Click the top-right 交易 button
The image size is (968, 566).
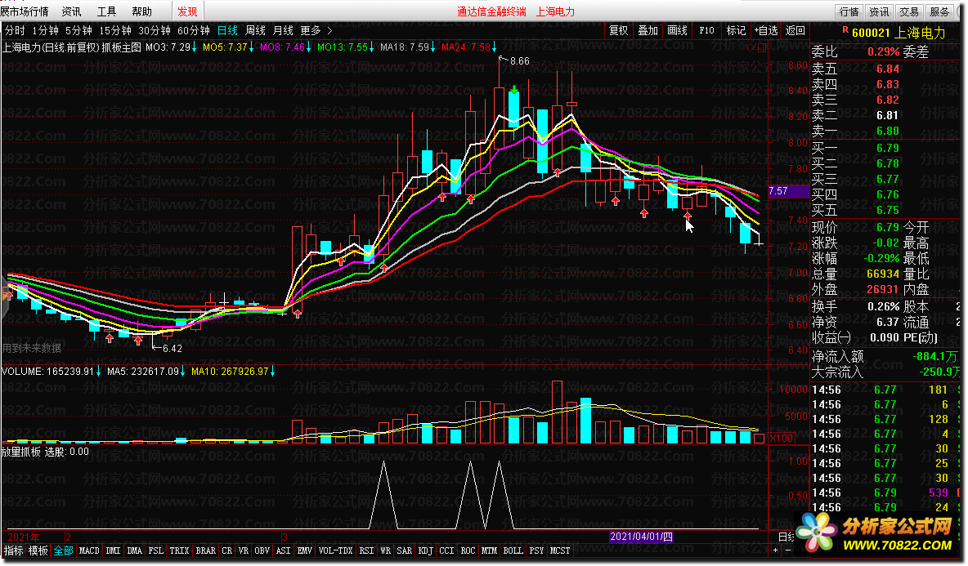pyautogui.click(x=909, y=11)
